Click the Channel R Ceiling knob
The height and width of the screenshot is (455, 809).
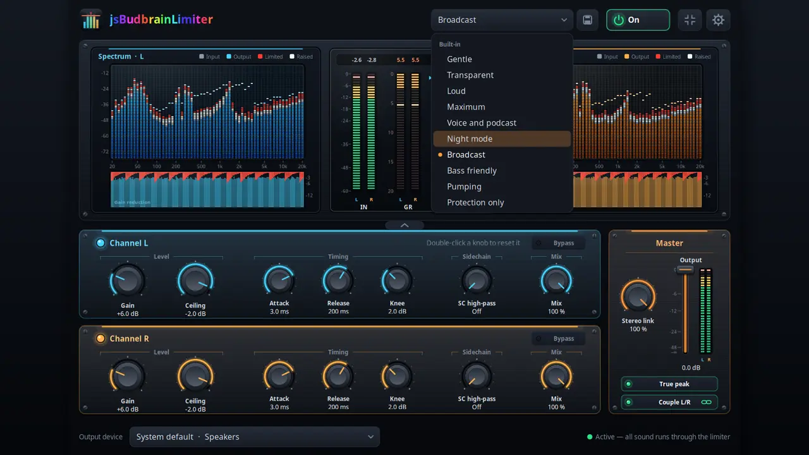coord(195,375)
